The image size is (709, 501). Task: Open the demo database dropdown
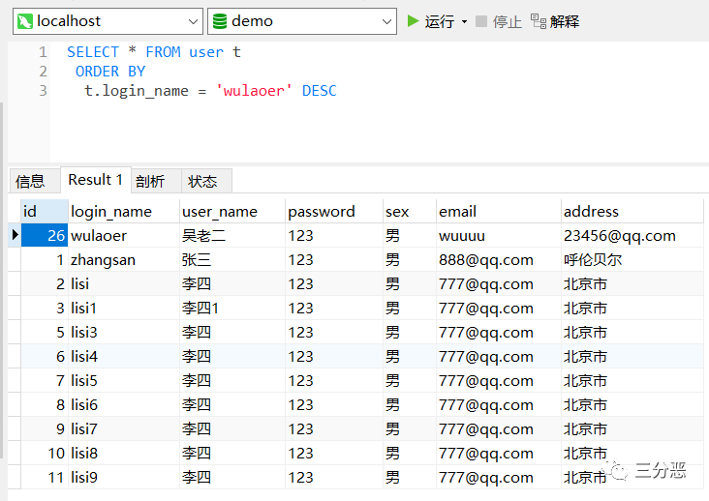point(386,21)
